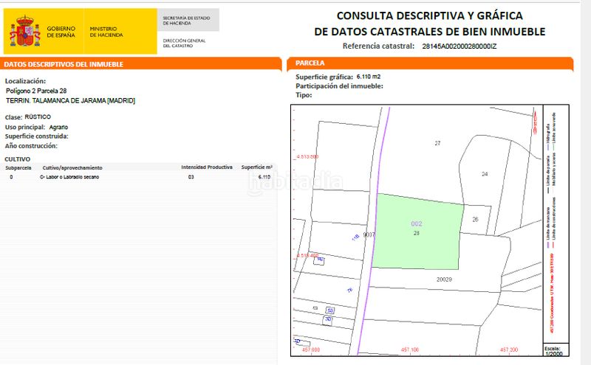Click SECRETARÍA DE ESTADO DE HACIENDA text
The height and width of the screenshot is (365, 591).
[186, 21]
